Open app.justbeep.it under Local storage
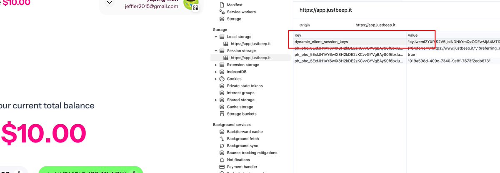Image resolution: width=500 pixels, height=173 pixels. (x=250, y=44)
